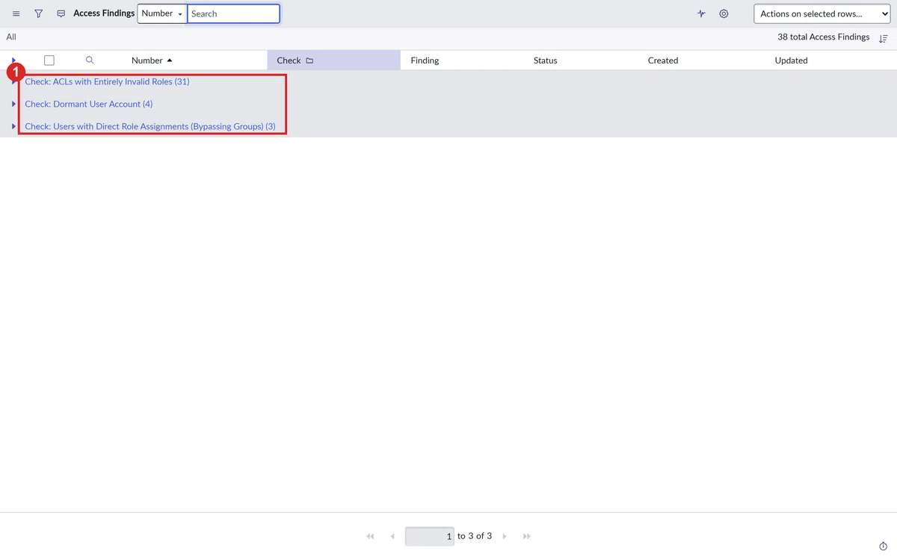Click the magnifier icon in the column header row
Screen dimensions: 897x560
pos(90,60)
